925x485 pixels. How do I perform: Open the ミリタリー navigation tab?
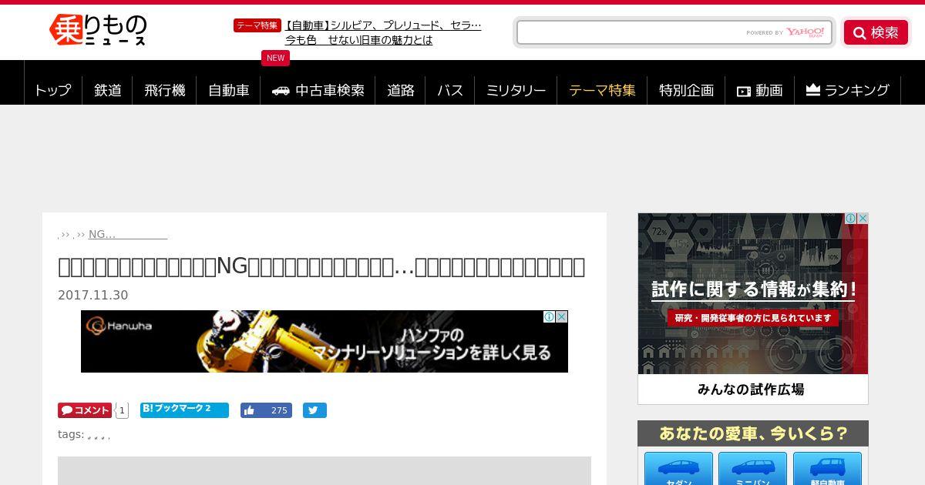tap(516, 90)
